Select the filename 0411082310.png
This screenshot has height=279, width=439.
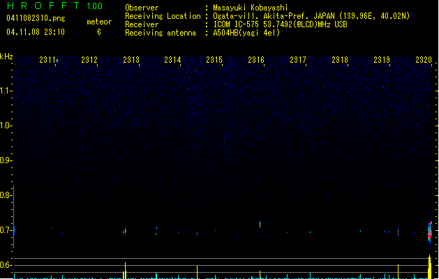(36, 18)
